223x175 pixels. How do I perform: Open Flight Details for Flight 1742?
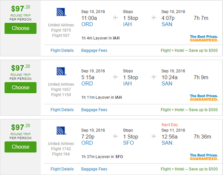62,169
